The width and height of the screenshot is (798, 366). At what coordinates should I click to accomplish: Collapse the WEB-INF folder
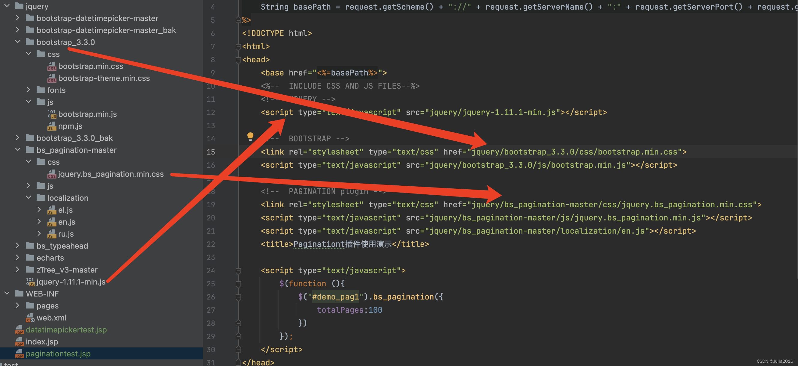pos(7,293)
